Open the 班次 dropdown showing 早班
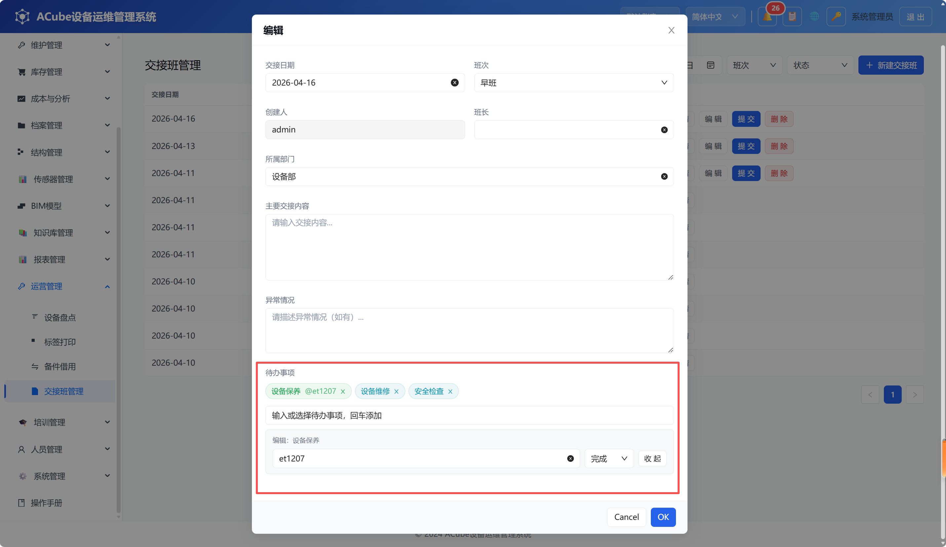 coord(573,83)
